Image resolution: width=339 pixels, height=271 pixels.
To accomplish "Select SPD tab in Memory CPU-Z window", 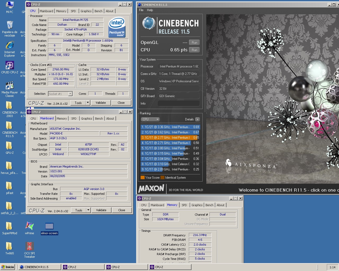I will coord(184,205).
